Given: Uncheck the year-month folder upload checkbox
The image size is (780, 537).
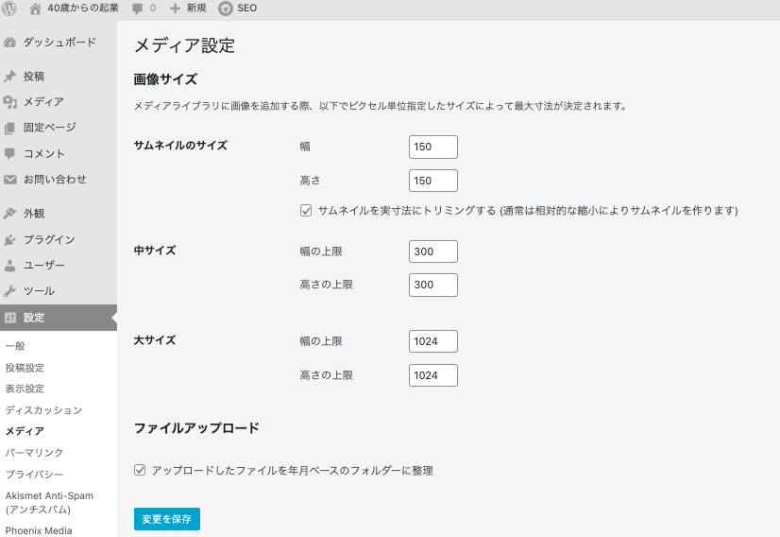Looking at the screenshot, I should coord(141,470).
